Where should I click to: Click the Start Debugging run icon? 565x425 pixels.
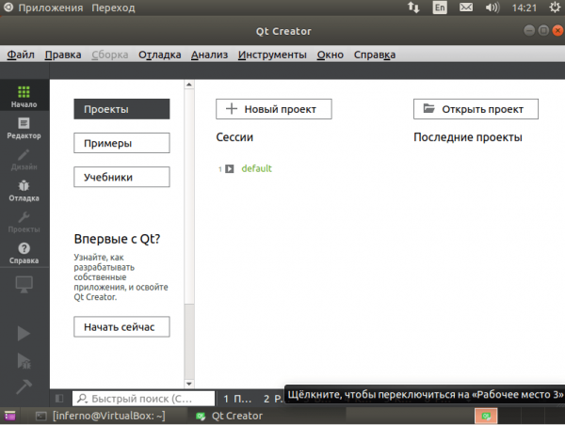pyautogui.click(x=24, y=361)
